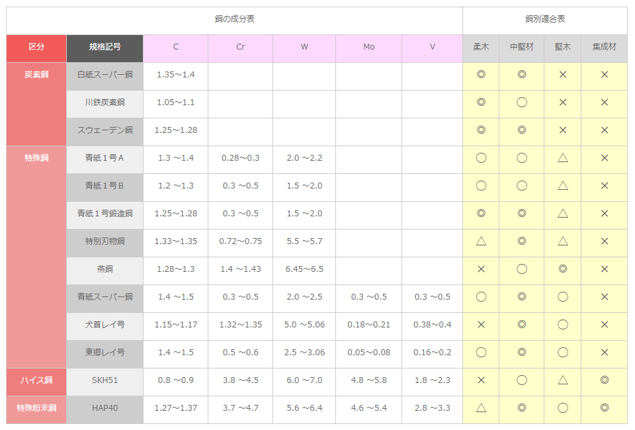Click triangle icon for 特別刃物鋼 under 柔木
The image size is (635, 430).
[481, 241]
